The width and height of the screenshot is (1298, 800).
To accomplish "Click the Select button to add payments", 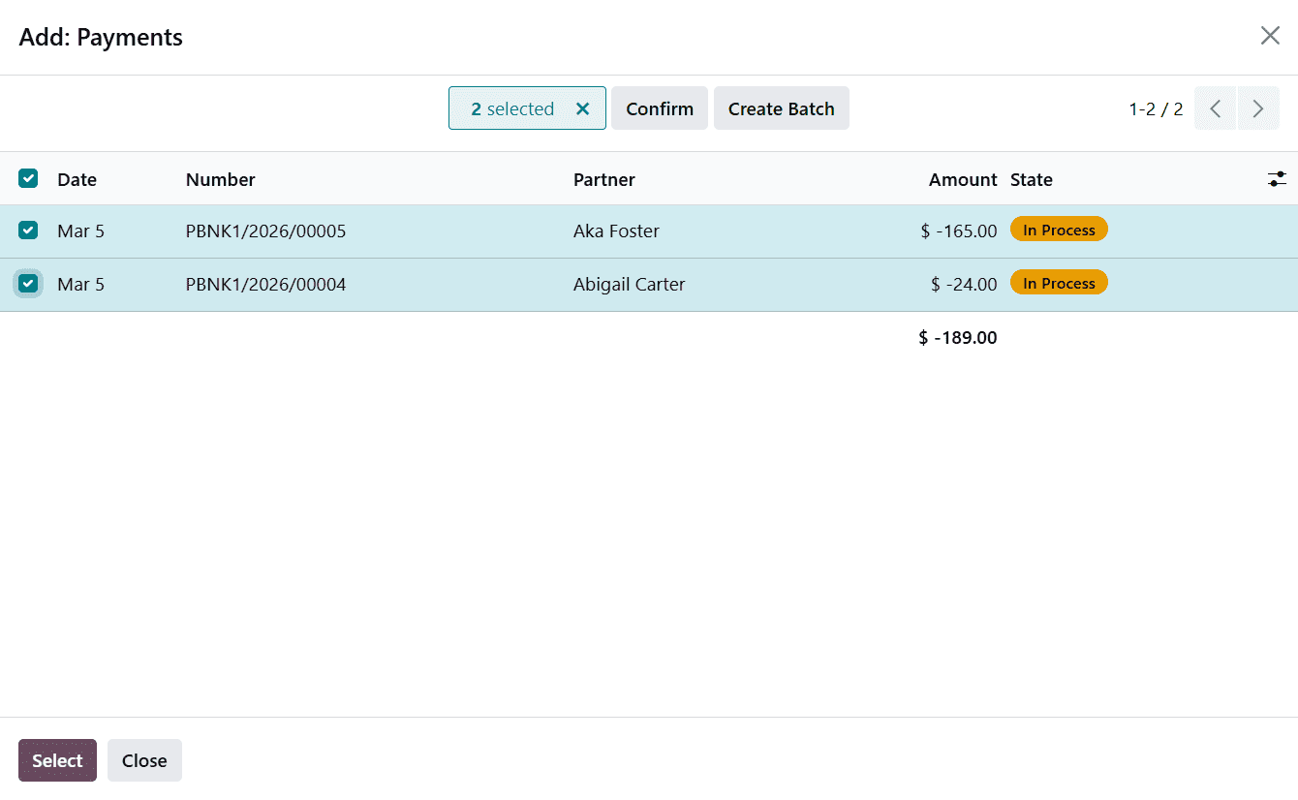I will pyautogui.click(x=57, y=760).
